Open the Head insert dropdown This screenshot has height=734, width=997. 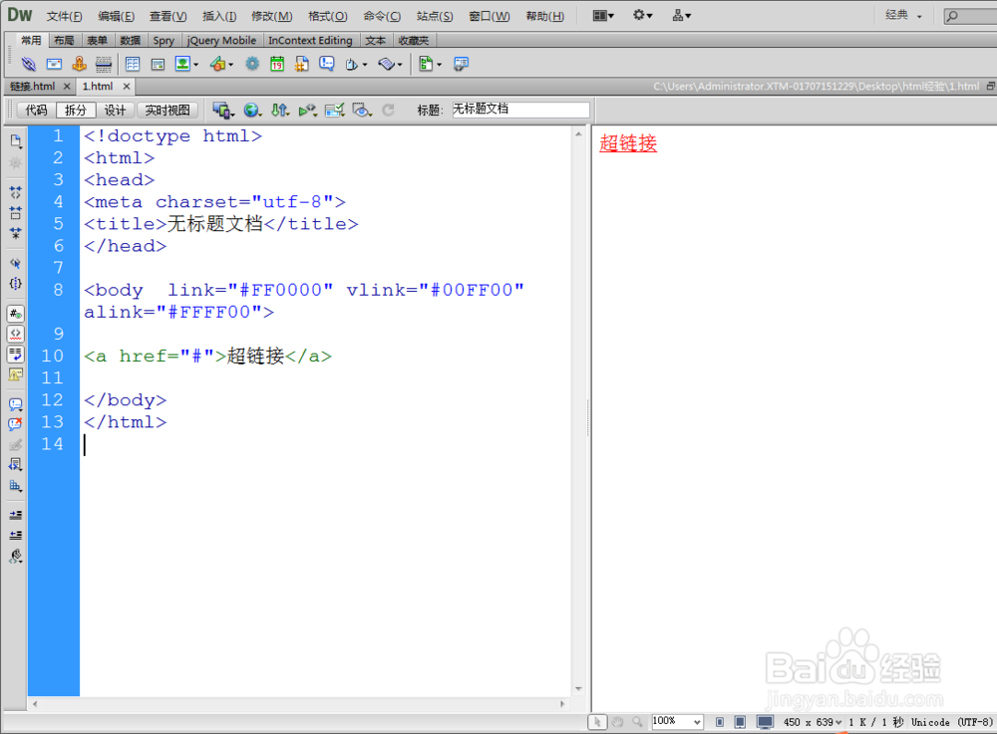point(356,64)
